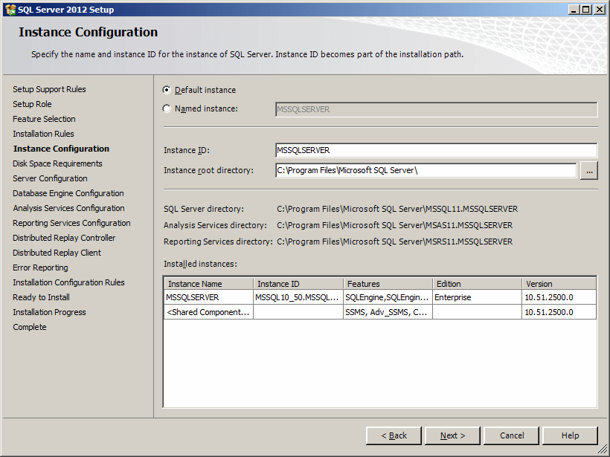610x457 pixels.
Task: Click Database Engine Configuration step
Action: pos(68,193)
